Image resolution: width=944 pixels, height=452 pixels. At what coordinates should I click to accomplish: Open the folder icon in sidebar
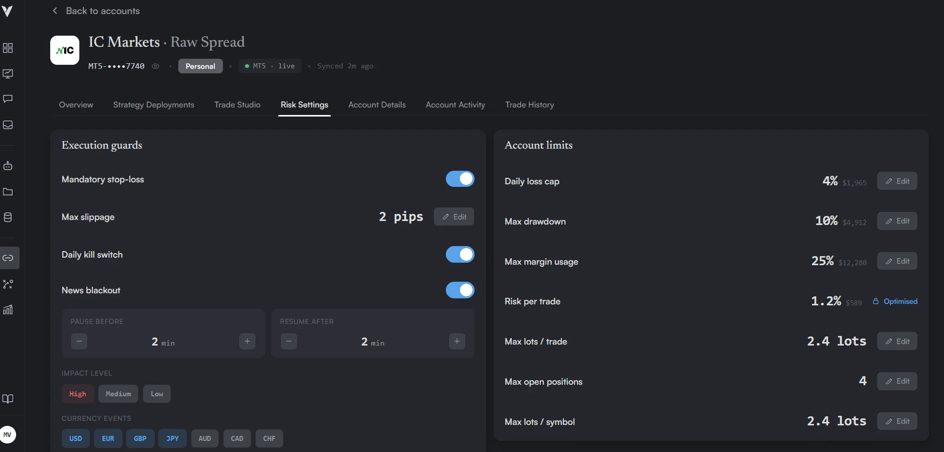pos(8,192)
